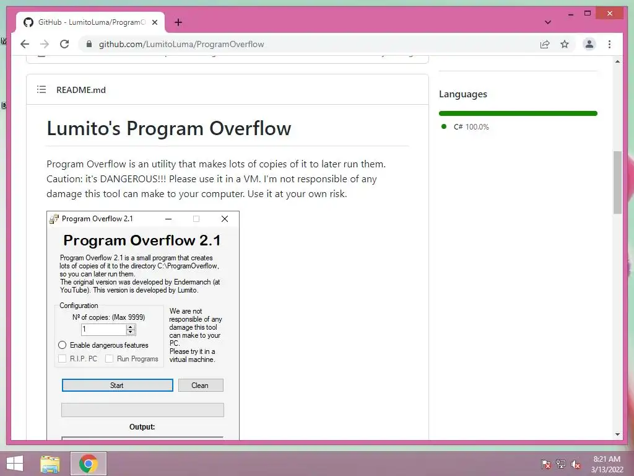Open the Windows Start menu
The width and height of the screenshot is (634, 476).
click(15, 464)
